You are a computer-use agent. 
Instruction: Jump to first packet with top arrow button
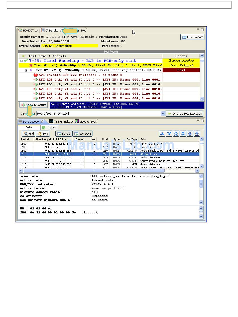click(x=190, y=134)
